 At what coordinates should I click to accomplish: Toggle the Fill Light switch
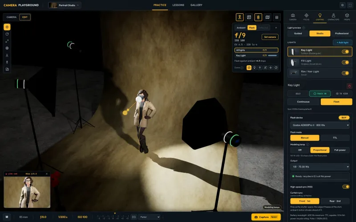click(345, 62)
